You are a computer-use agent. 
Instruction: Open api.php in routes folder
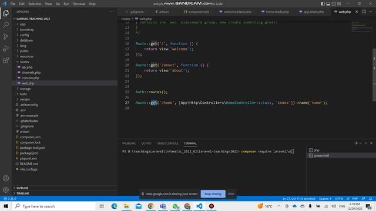(x=27, y=67)
